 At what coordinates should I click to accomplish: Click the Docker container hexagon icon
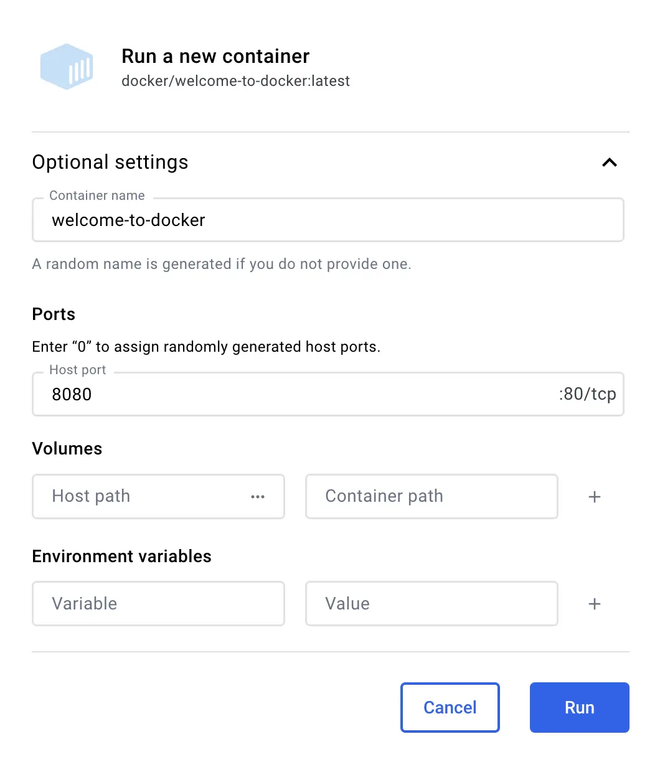(x=67, y=66)
